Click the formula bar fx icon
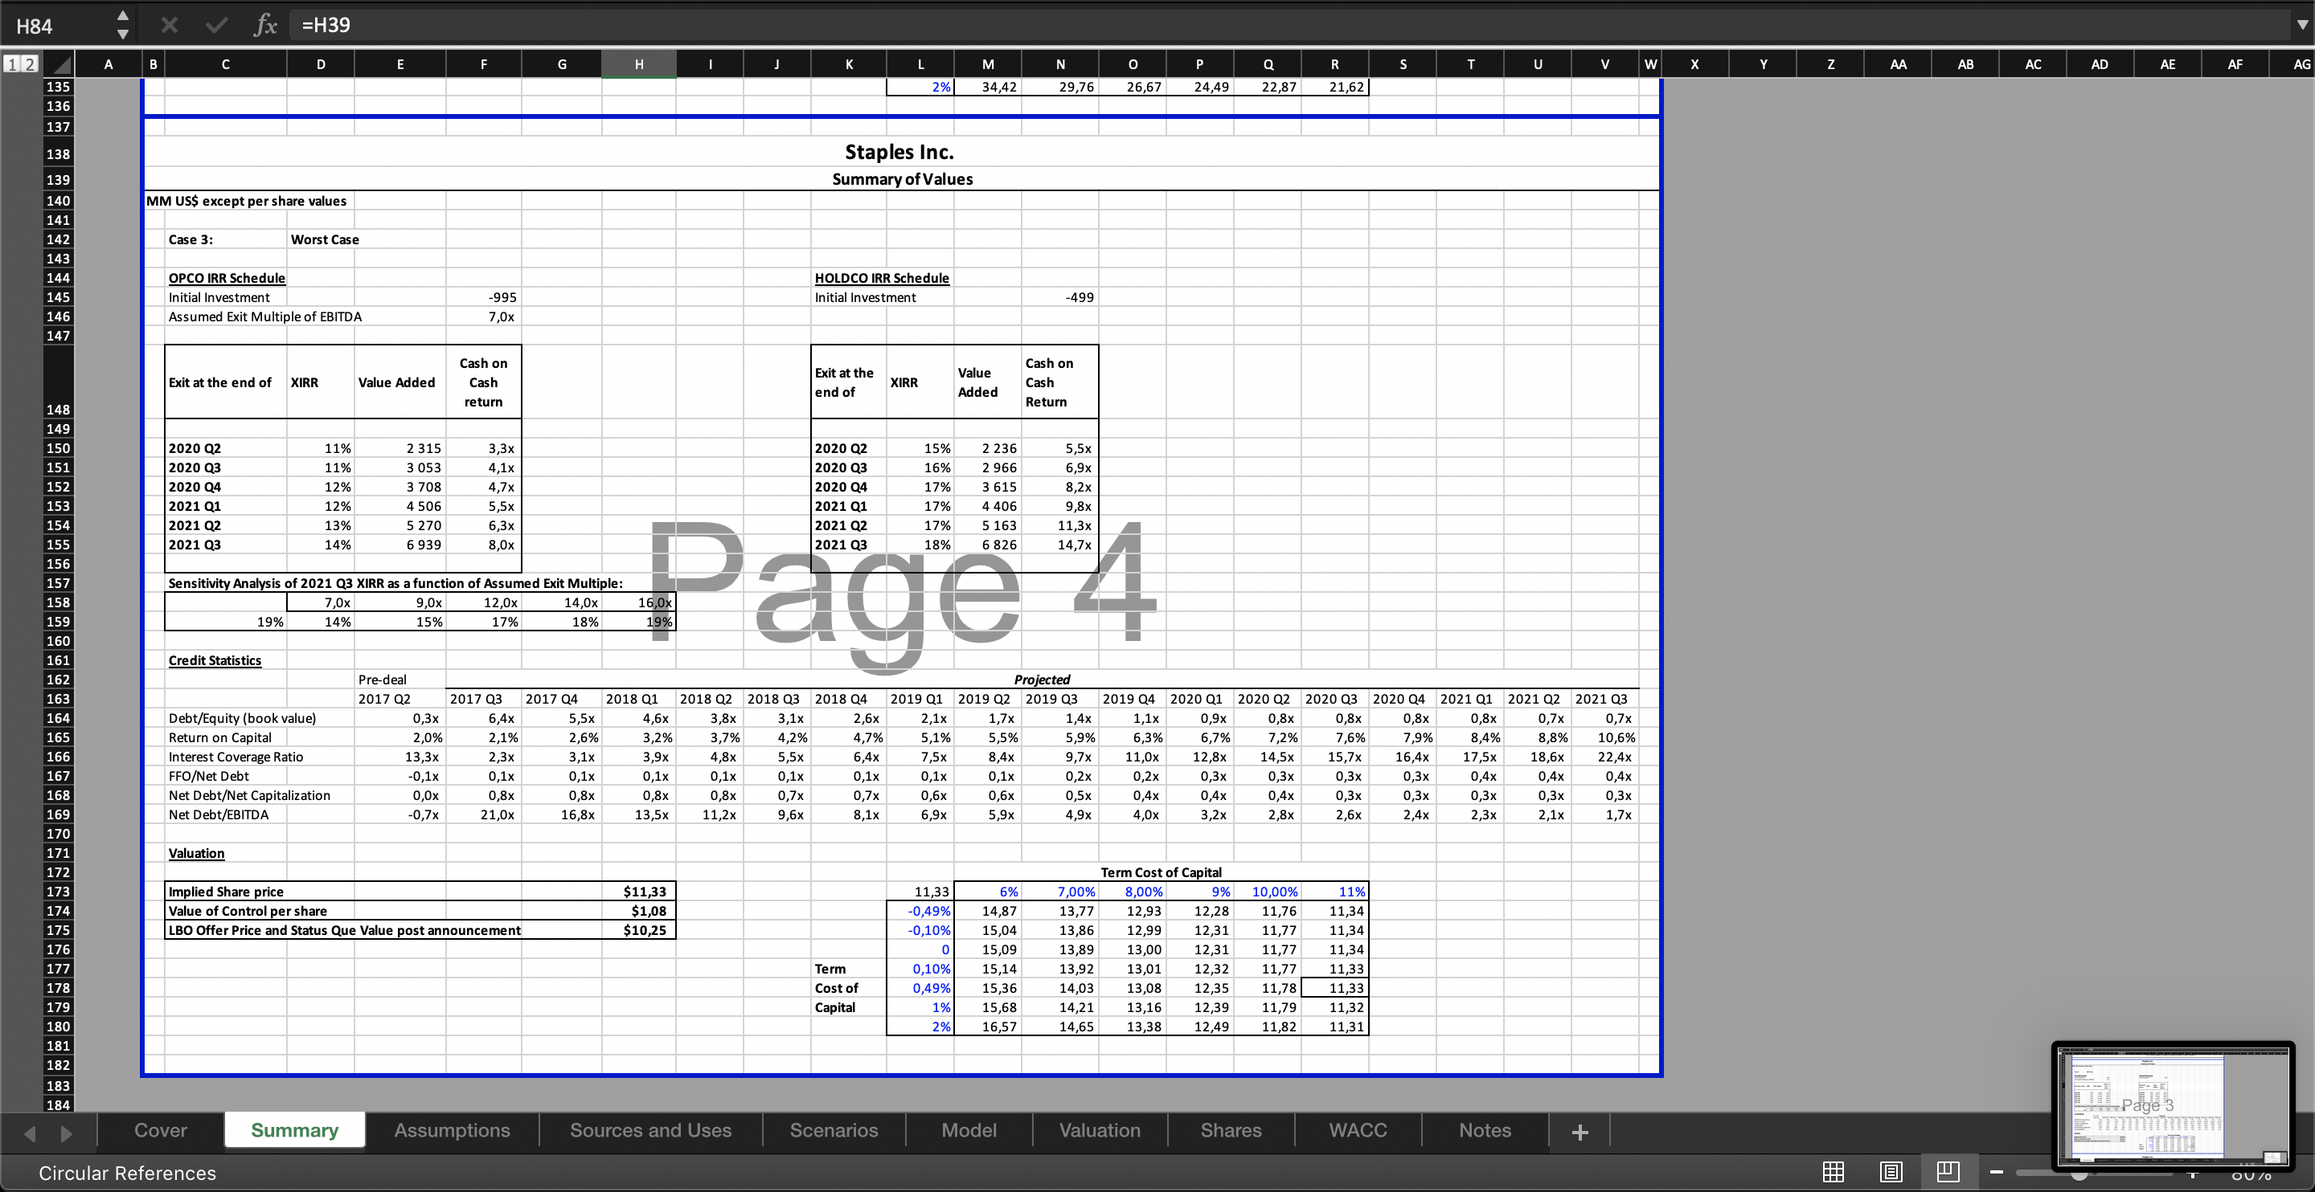 [x=265, y=25]
